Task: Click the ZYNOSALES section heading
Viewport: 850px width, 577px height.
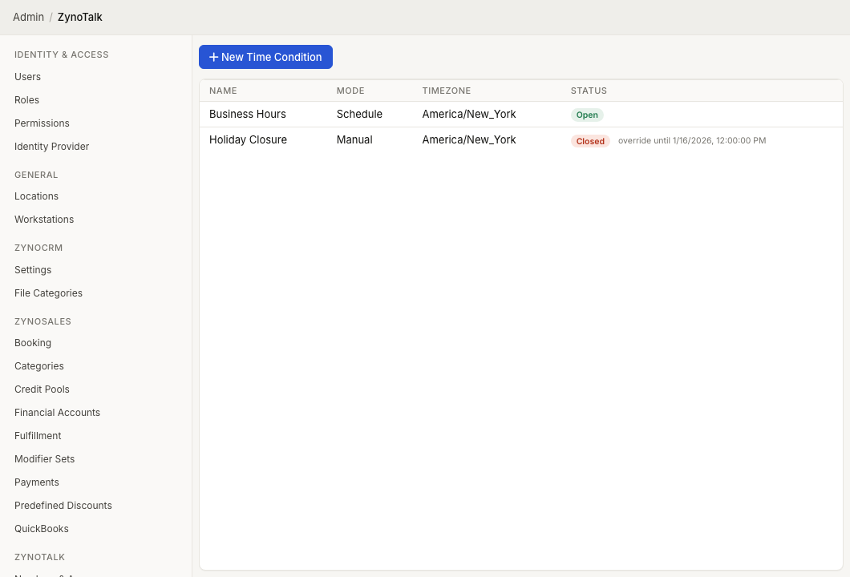Action: point(42,321)
